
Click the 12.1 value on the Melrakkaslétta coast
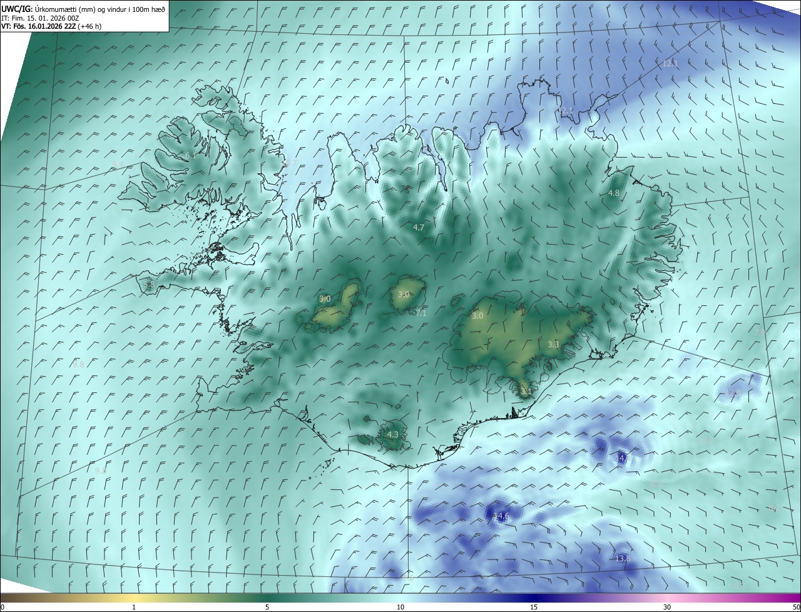[x=565, y=110]
